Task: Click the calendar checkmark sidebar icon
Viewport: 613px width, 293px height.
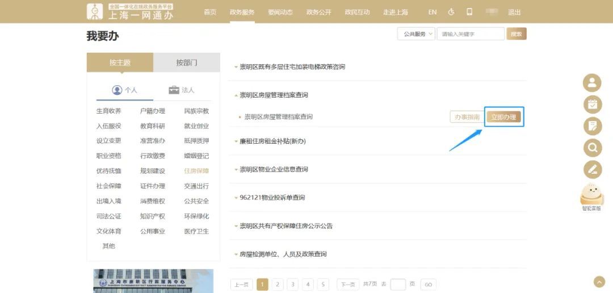Action: (x=592, y=104)
